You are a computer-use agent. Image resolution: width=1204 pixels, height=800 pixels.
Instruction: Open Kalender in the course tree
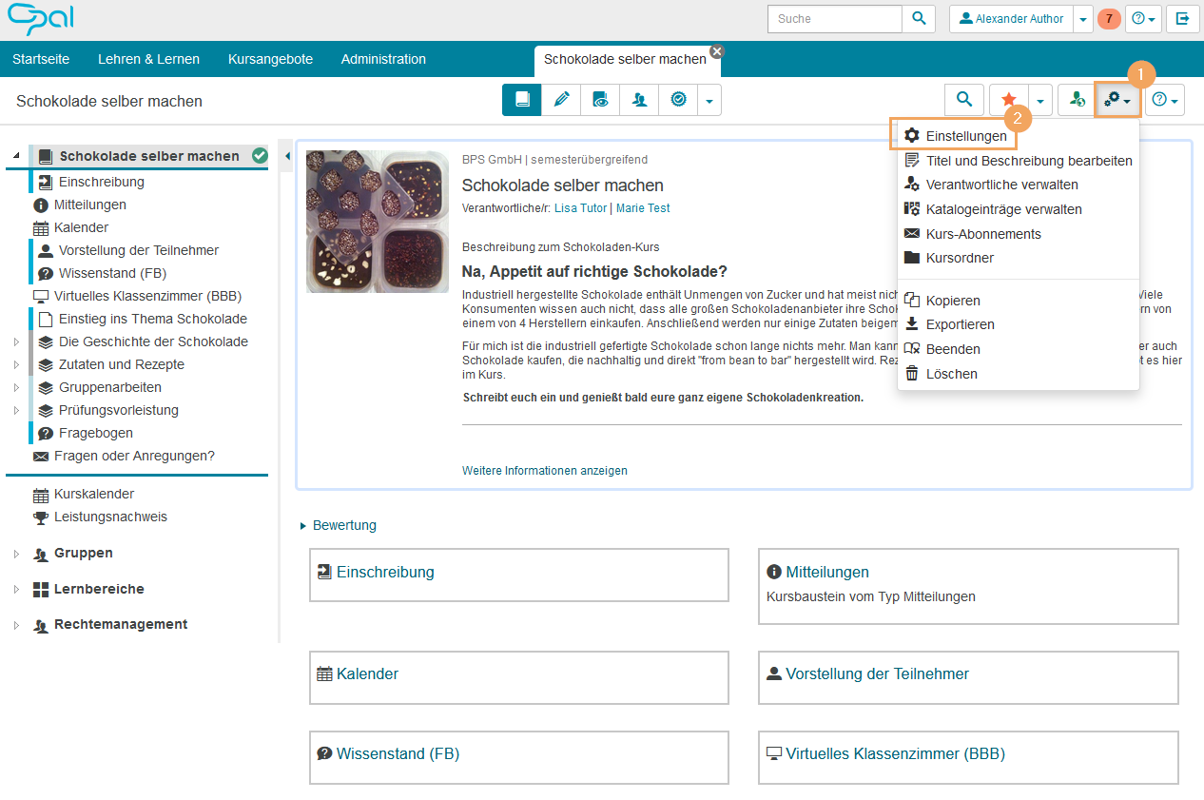(x=81, y=227)
